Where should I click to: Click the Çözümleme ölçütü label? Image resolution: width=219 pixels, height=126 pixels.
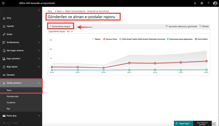[57, 31]
